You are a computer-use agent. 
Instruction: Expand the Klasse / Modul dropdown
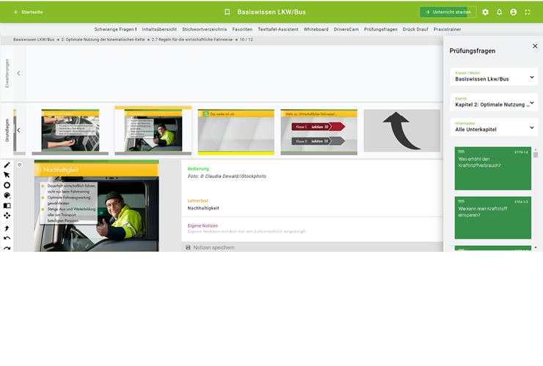(494, 76)
